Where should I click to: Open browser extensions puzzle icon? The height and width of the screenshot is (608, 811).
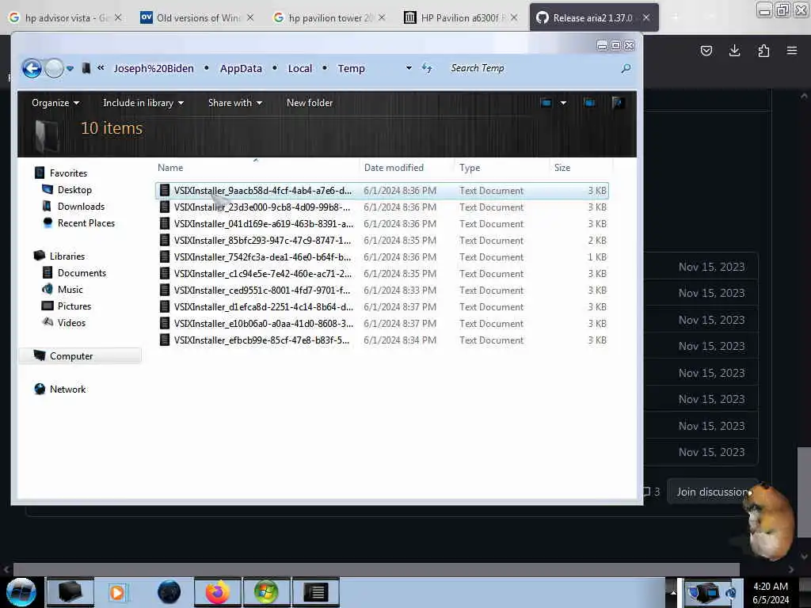[x=763, y=51]
